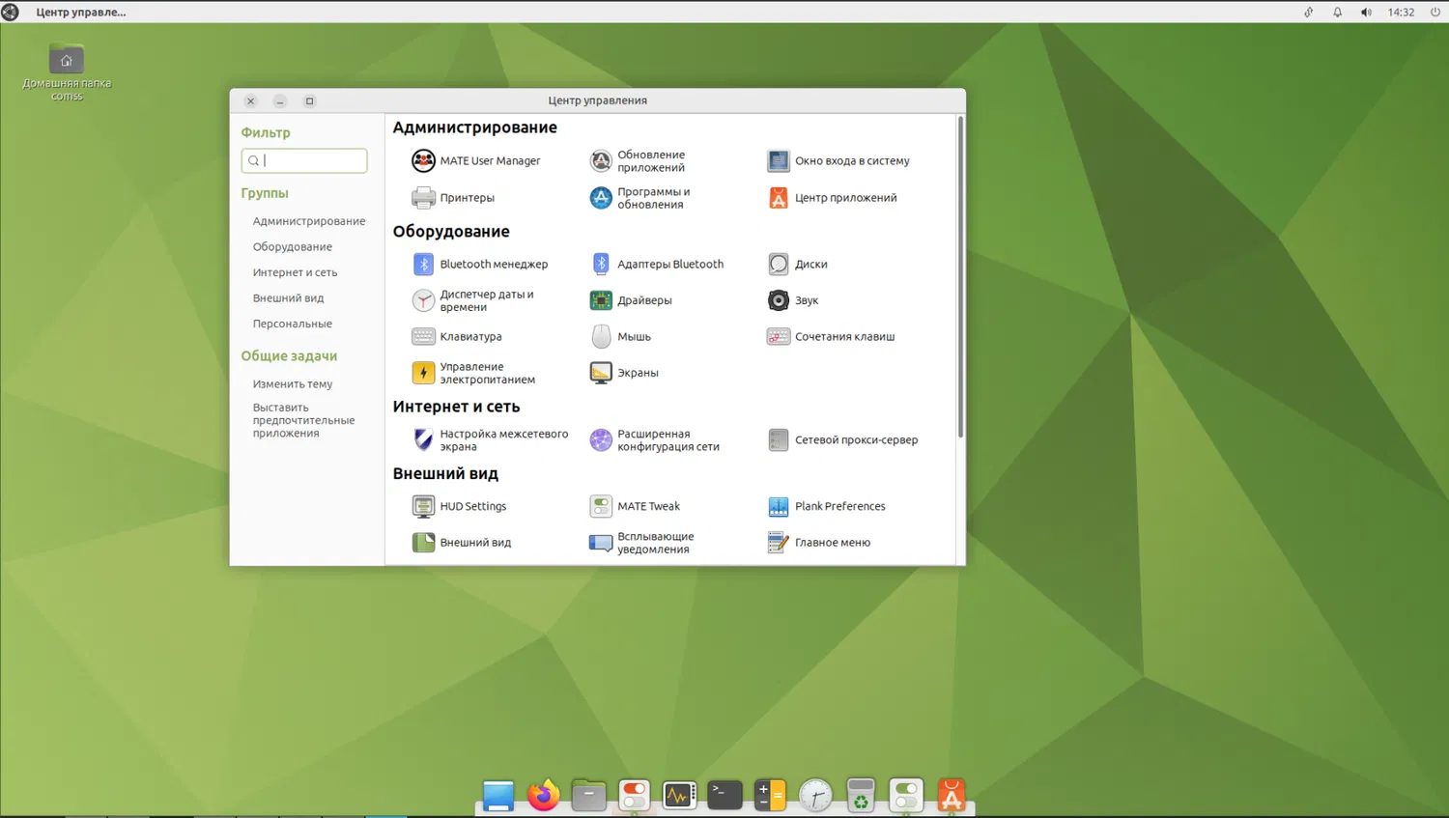Open System Monitor from the dock
The height and width of the screenshot is (818, 1449).
tap(679, 795)
